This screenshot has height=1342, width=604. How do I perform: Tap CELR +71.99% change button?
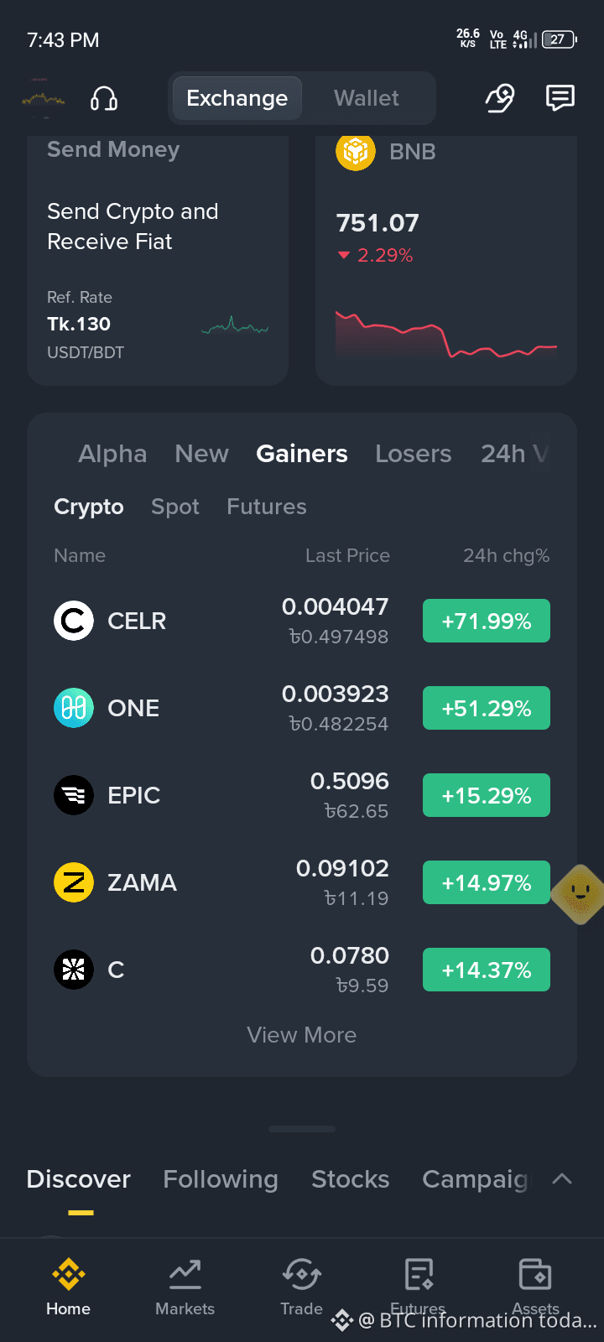pyautogui.click(x=487, y=621)
